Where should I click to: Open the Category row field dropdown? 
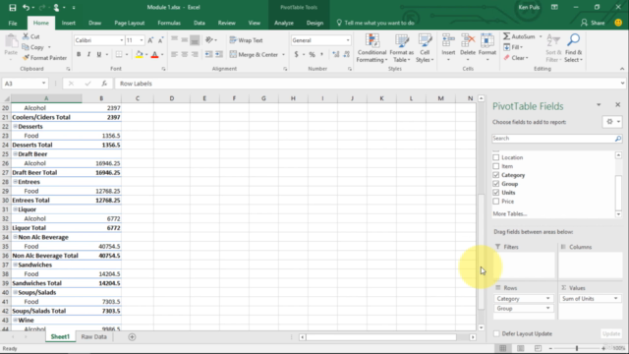tap(548, 299)
